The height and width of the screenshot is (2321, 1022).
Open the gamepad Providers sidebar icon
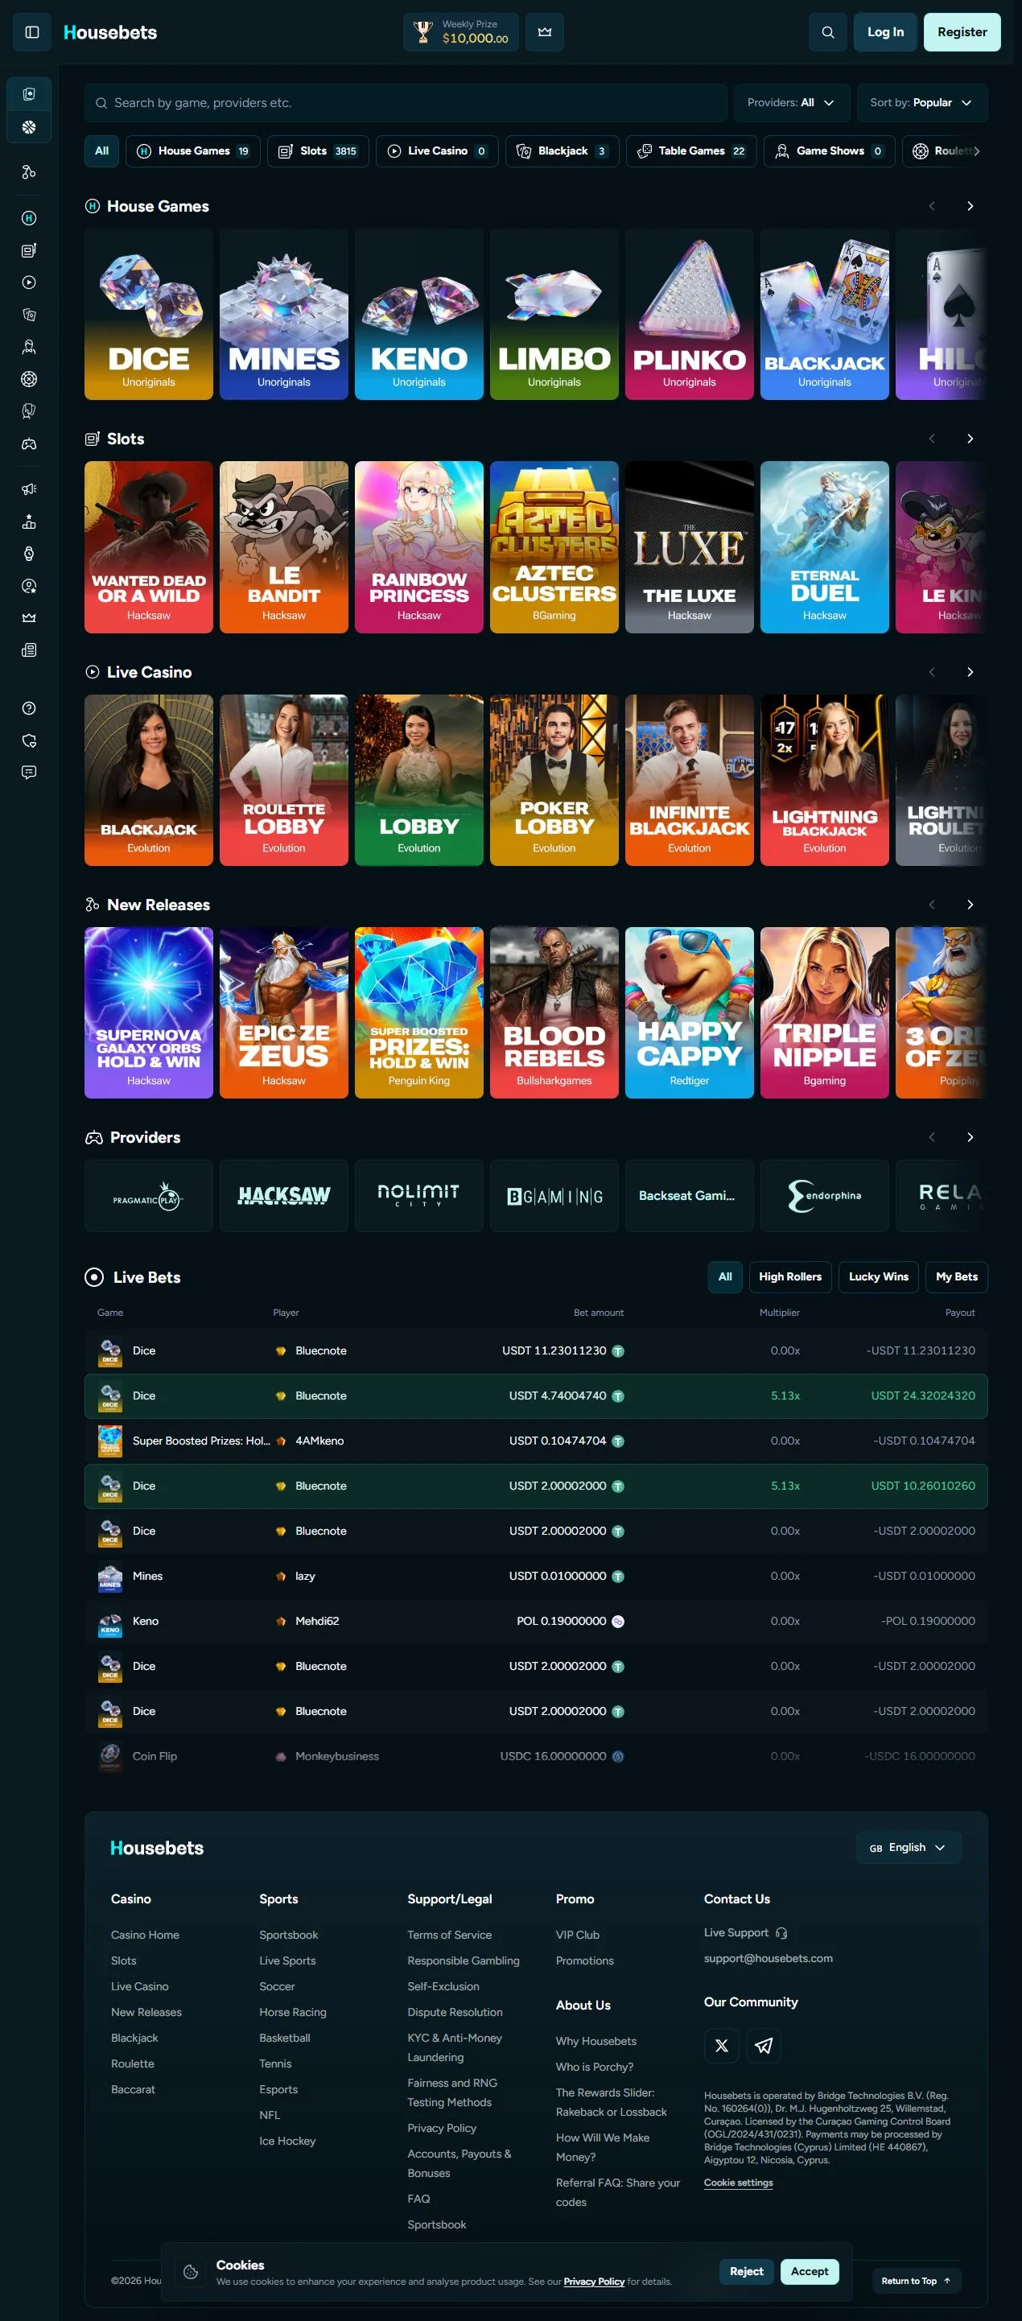click(29, 443)
